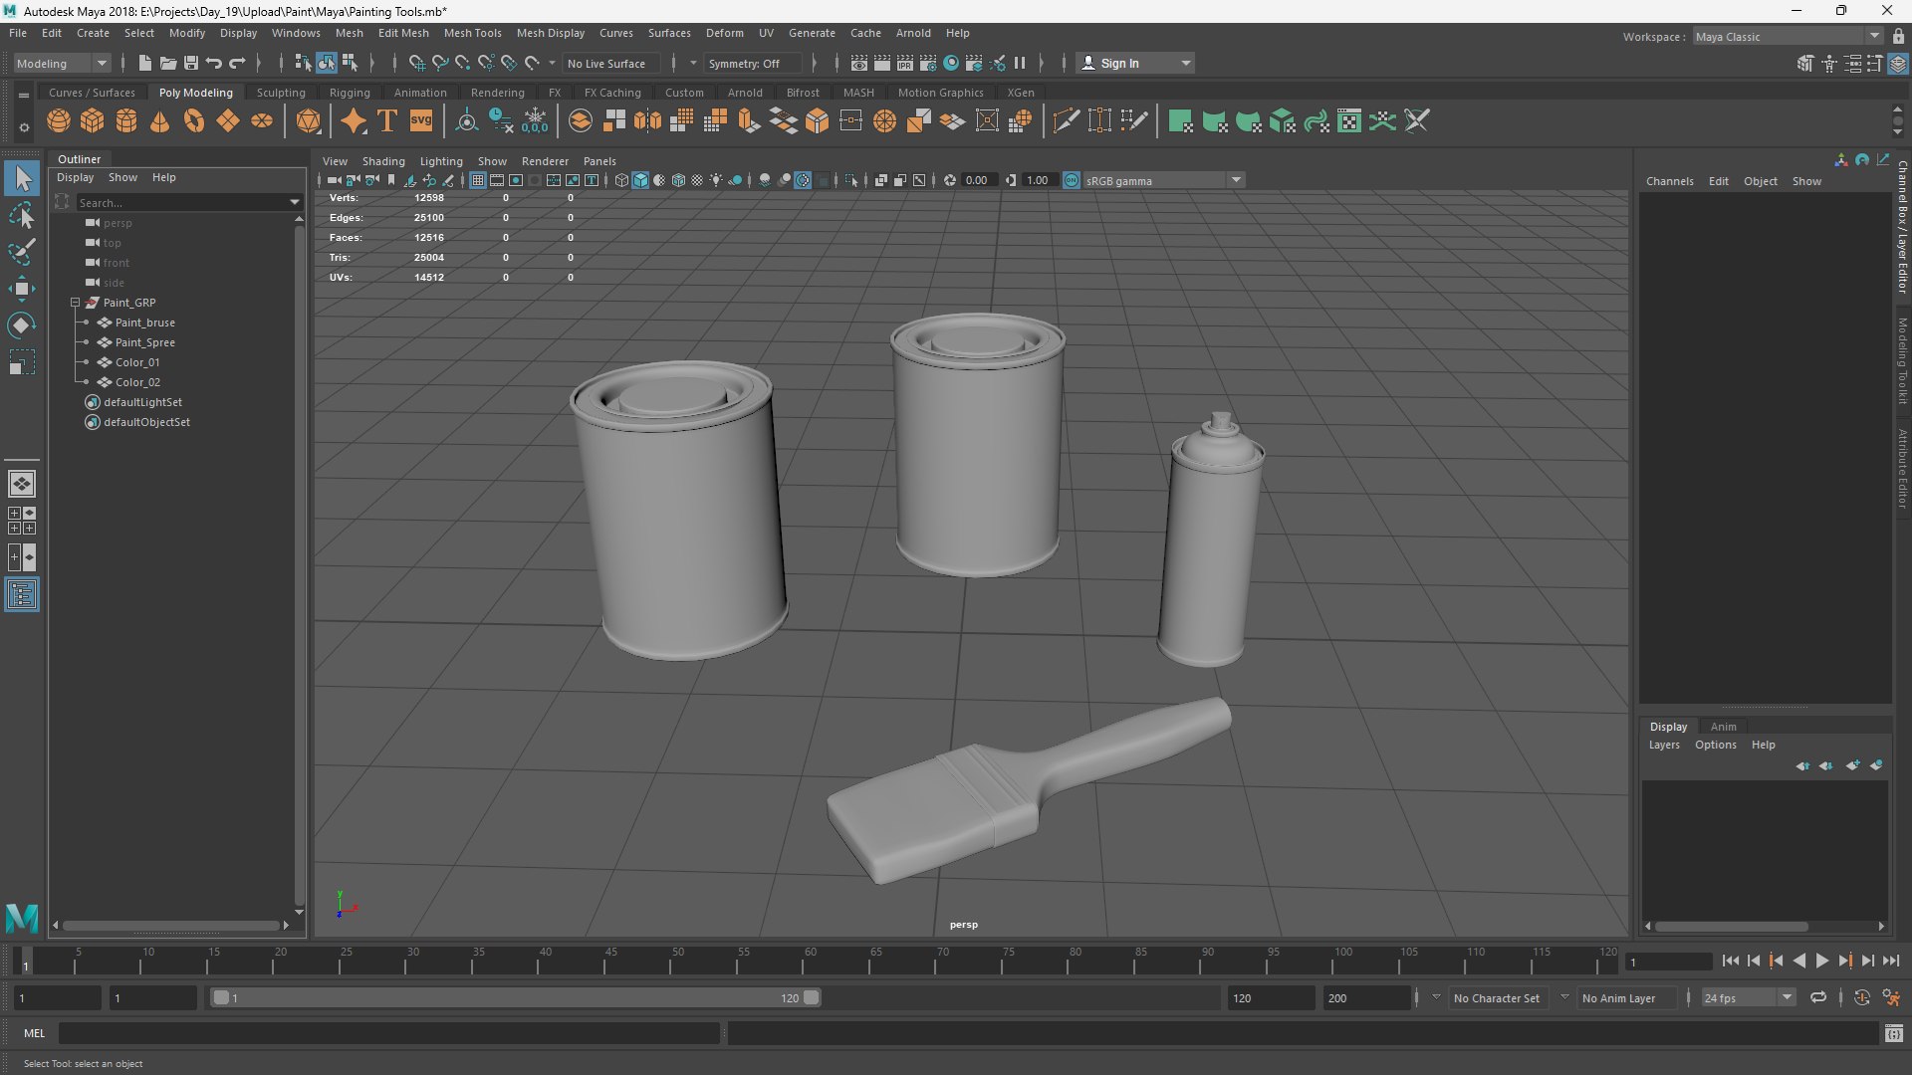Click the MEL command line input
The height and width of the screenshot is (1075, 1912).
coord(388,1033)
